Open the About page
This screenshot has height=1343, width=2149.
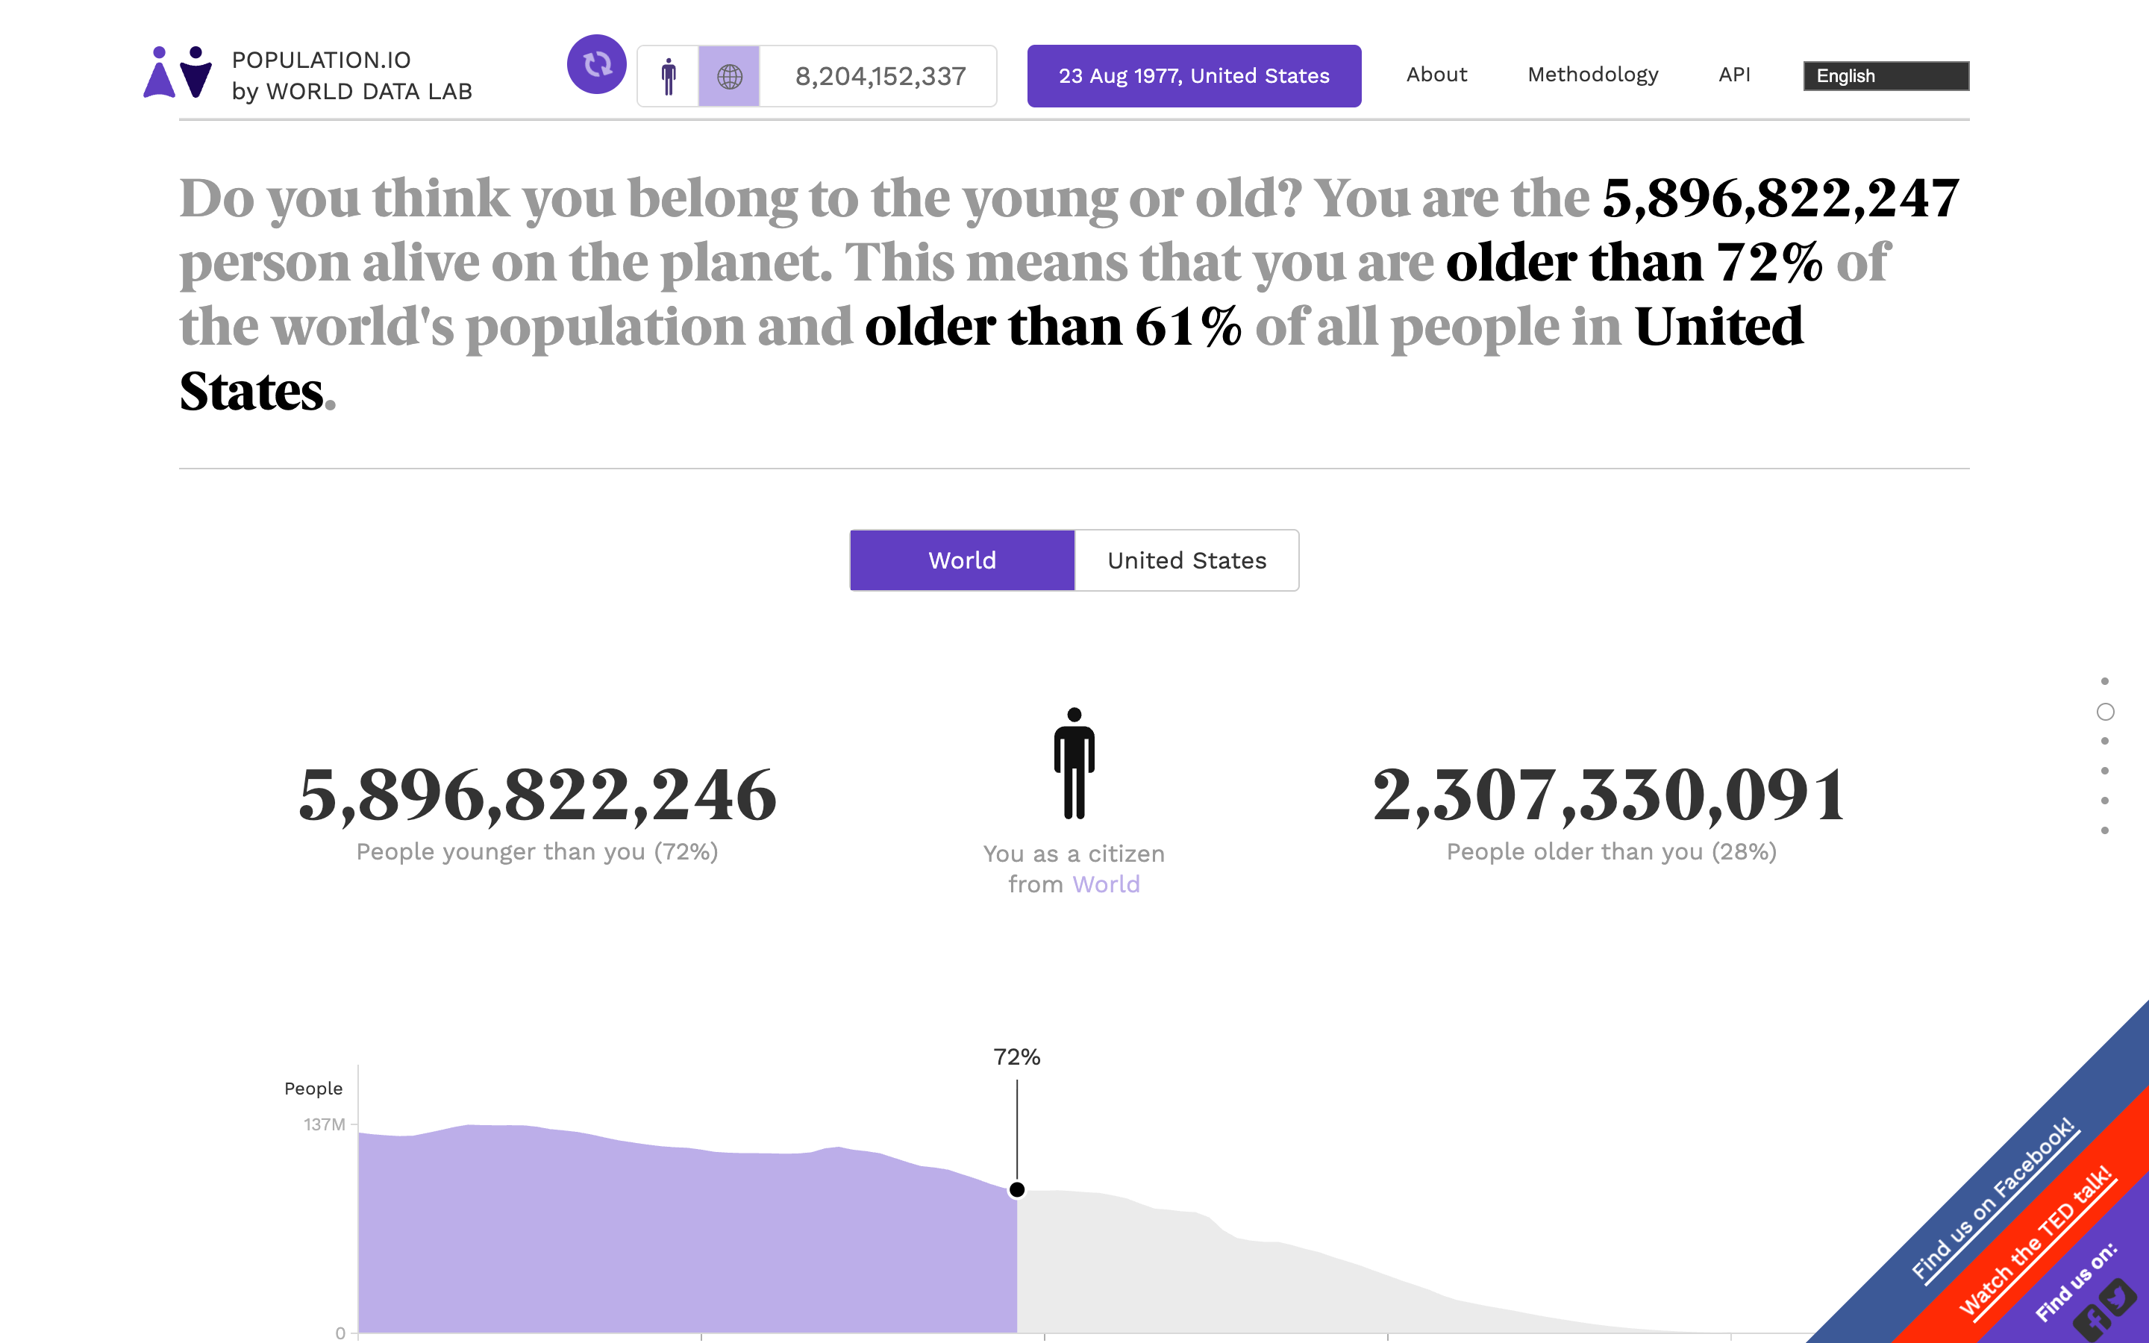tap(1436, 75)
